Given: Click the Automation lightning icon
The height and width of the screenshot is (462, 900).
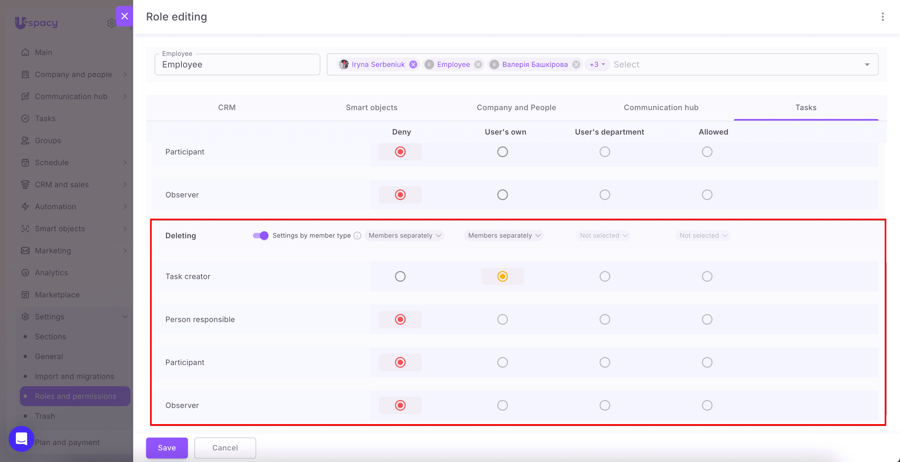Looking at the screenshot, I should tap(25, 207).
